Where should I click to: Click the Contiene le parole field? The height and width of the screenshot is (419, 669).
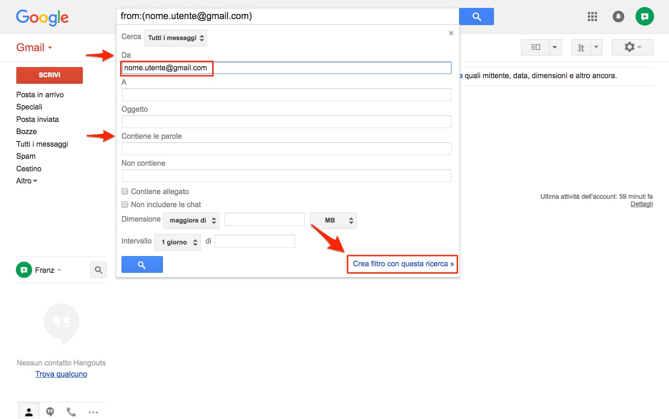coord(286,149)
